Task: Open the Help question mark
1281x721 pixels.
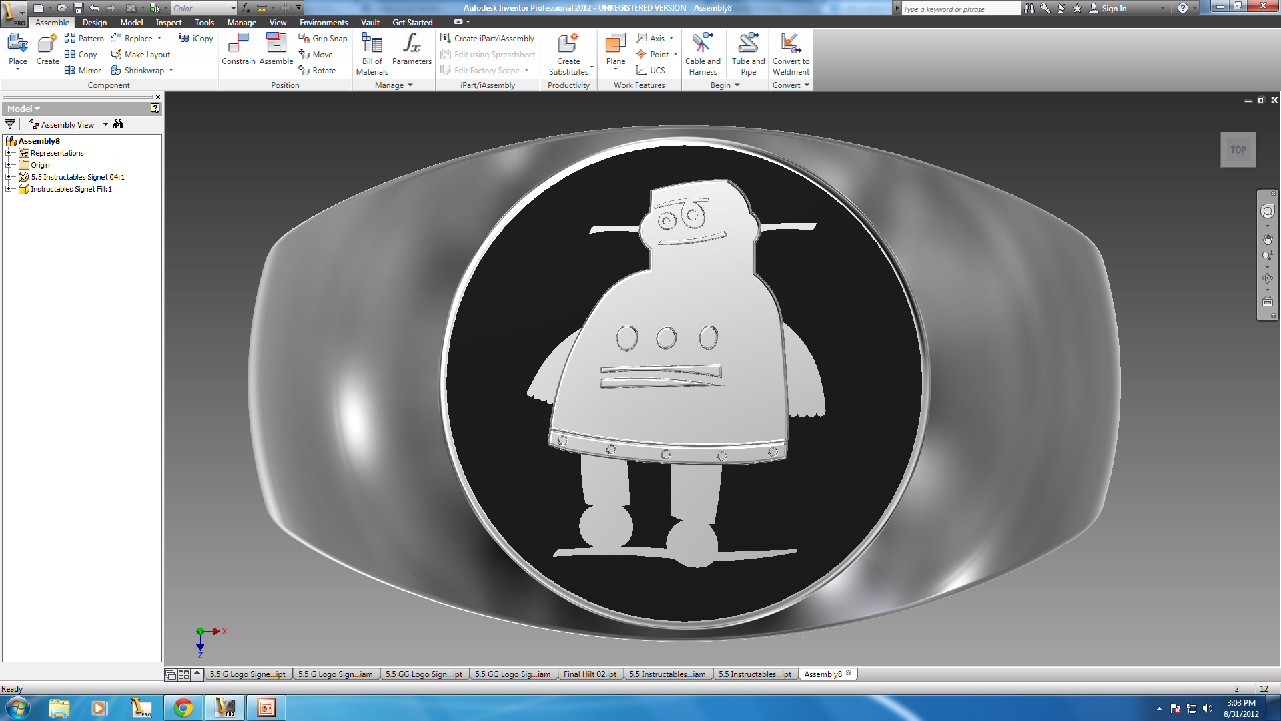Action: 1182,8
